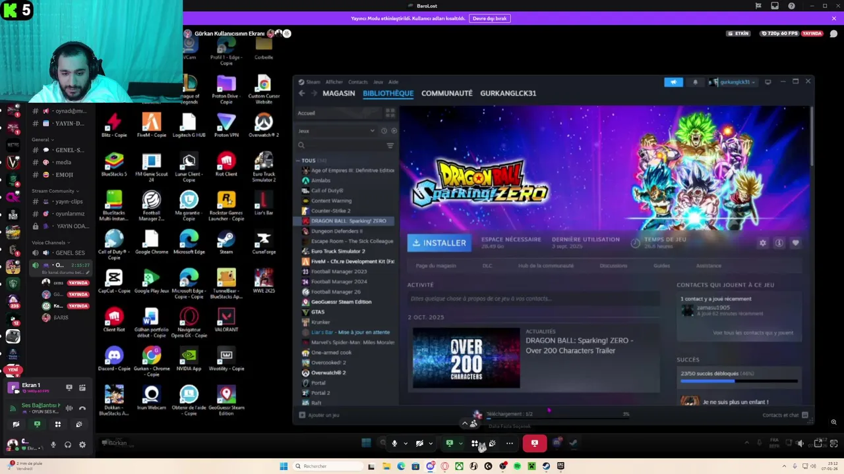
Task: Disconnect Discord call with red button
Action: click(535, 443)
